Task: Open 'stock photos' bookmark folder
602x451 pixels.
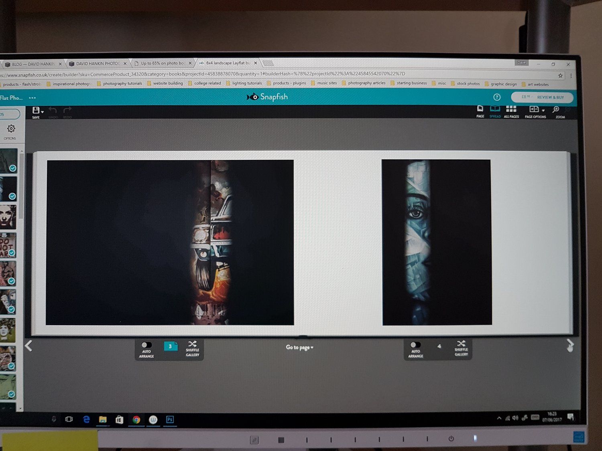Action: coord(465,83)
